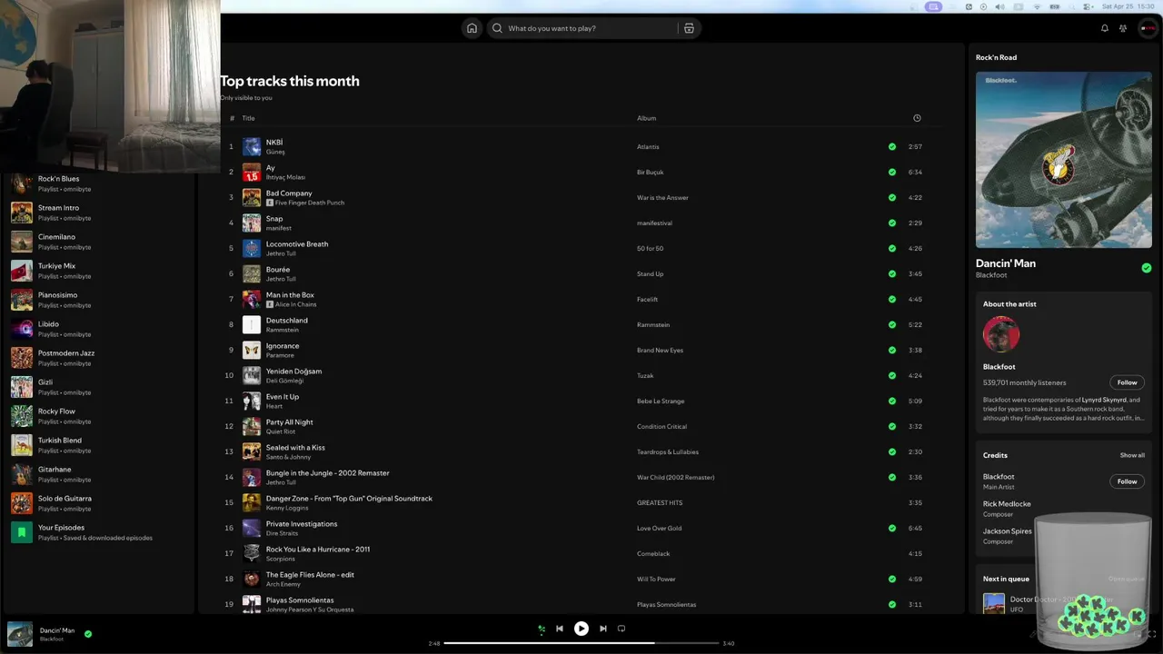The height and width of the screenshot is (654, 1163).
Task: Follow Blackfoot in About the artist
Action: tap(1128, 382)
